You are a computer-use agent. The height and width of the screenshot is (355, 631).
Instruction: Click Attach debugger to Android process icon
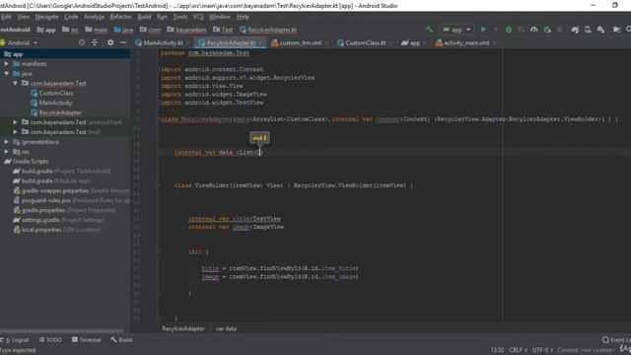547,30
